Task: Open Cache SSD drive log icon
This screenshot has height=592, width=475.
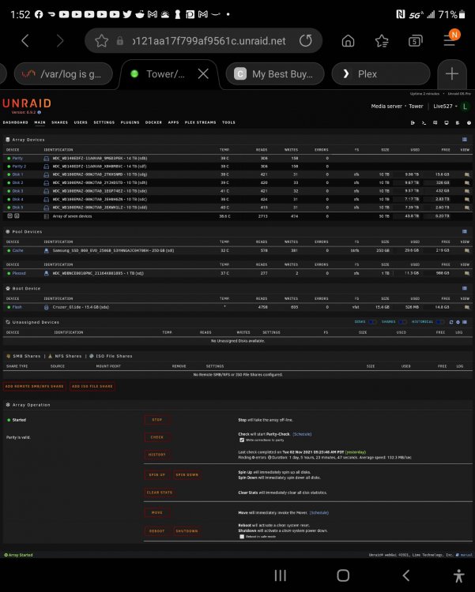Action: 46,250
